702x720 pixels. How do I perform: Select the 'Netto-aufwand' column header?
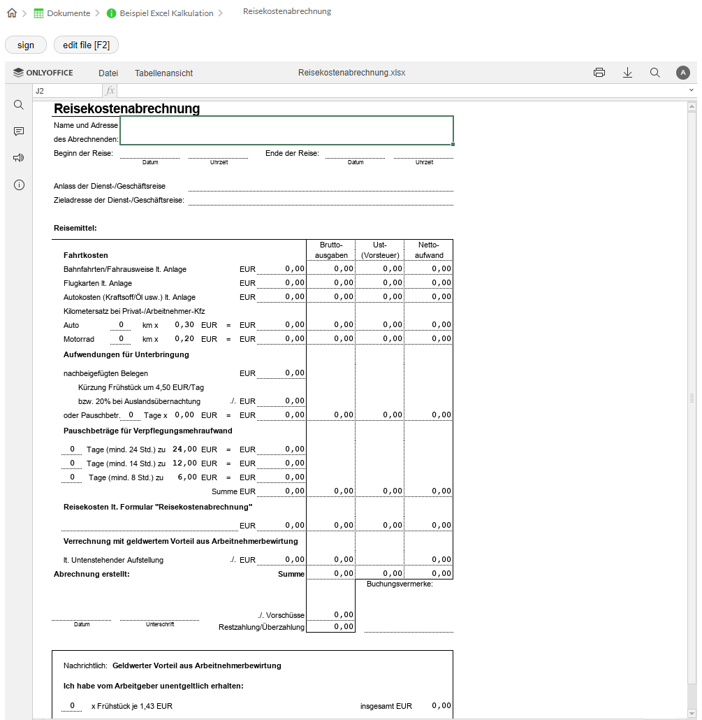(x=429, y=250)
